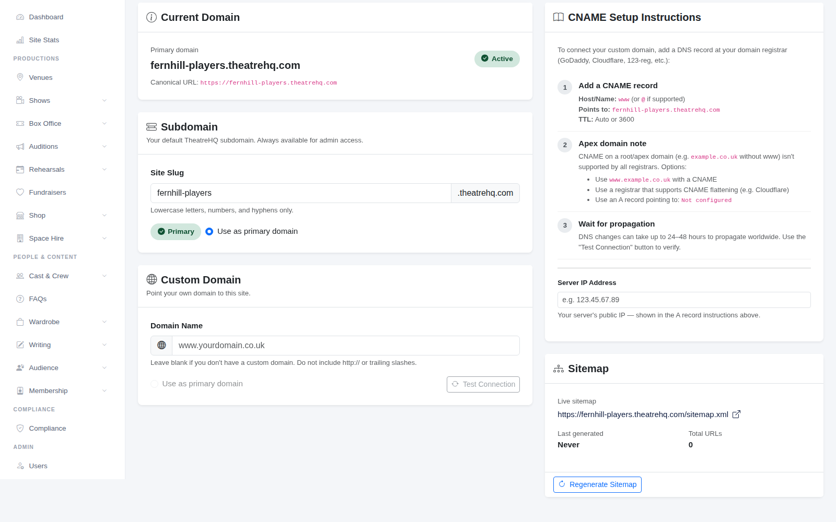Click the Site Stats bar chart icon

(20, 40)
